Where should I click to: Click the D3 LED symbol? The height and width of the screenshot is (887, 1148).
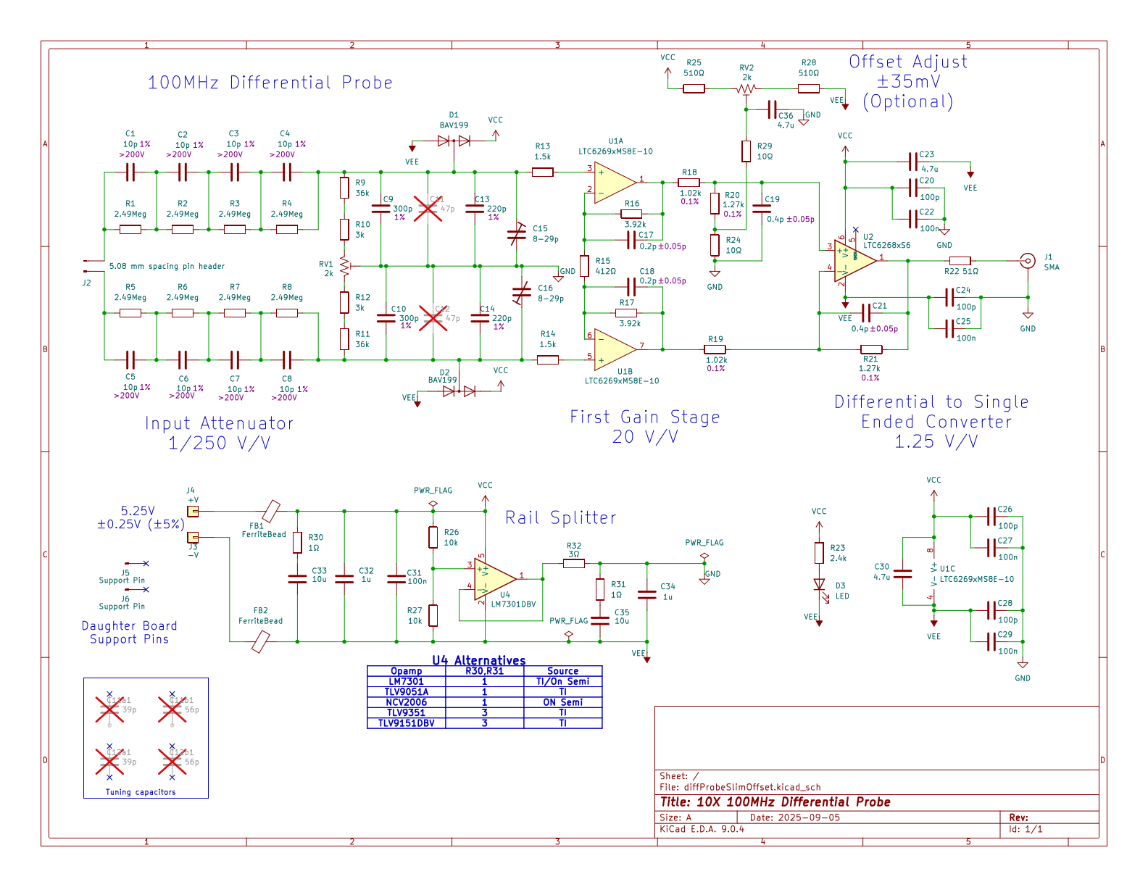819,585
